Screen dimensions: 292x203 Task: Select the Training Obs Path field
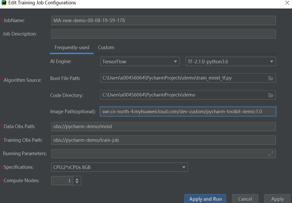tap(163, 140)
